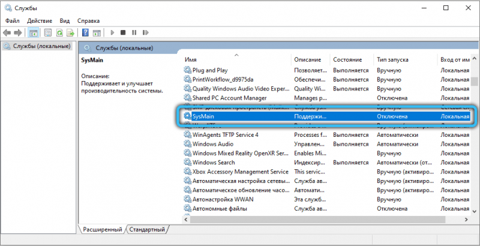Image resolution: width=480 pixels, height=246 pixels.
Task: Toggle the Show/Hide Action Pane icon
Action: pos(97,32)
